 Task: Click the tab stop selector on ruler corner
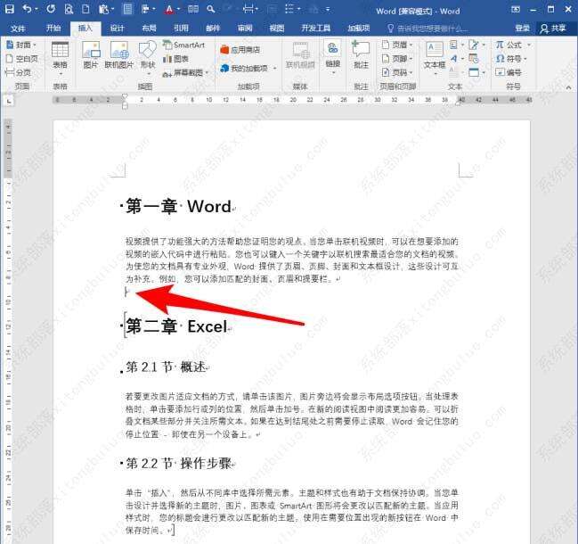(9, 101)
